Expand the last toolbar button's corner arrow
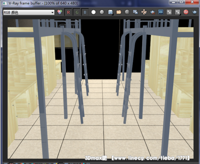The image size is (200, 164). click(180, 15)
